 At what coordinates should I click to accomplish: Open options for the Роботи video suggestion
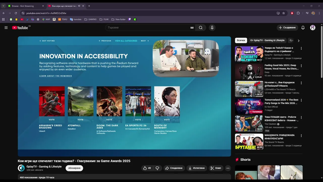(301, 118)
